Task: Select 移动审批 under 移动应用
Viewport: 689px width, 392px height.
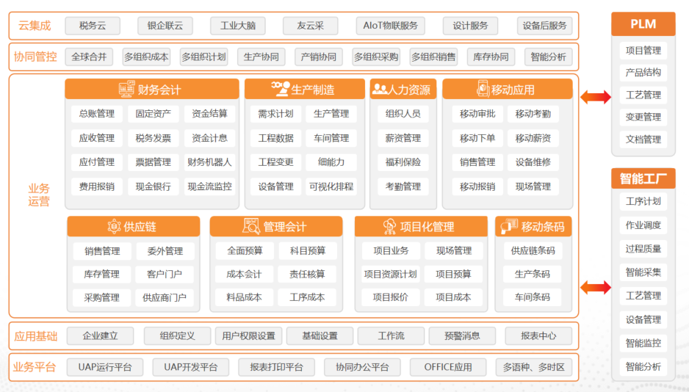Action: (477, 114)
